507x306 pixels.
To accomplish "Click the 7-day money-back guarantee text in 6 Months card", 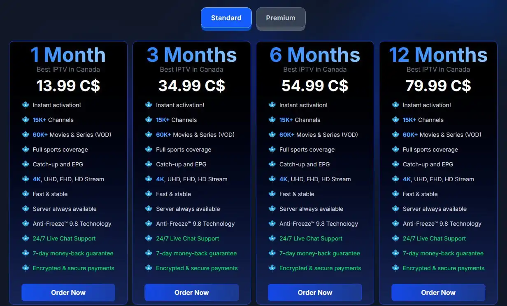I will click(x=320, y=253).
